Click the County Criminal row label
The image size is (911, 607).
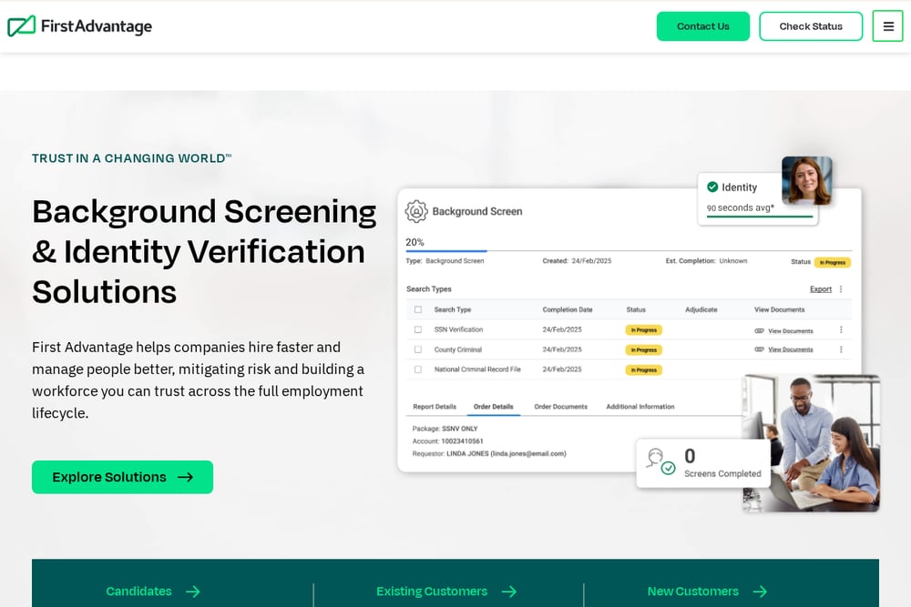pos(458,349)
